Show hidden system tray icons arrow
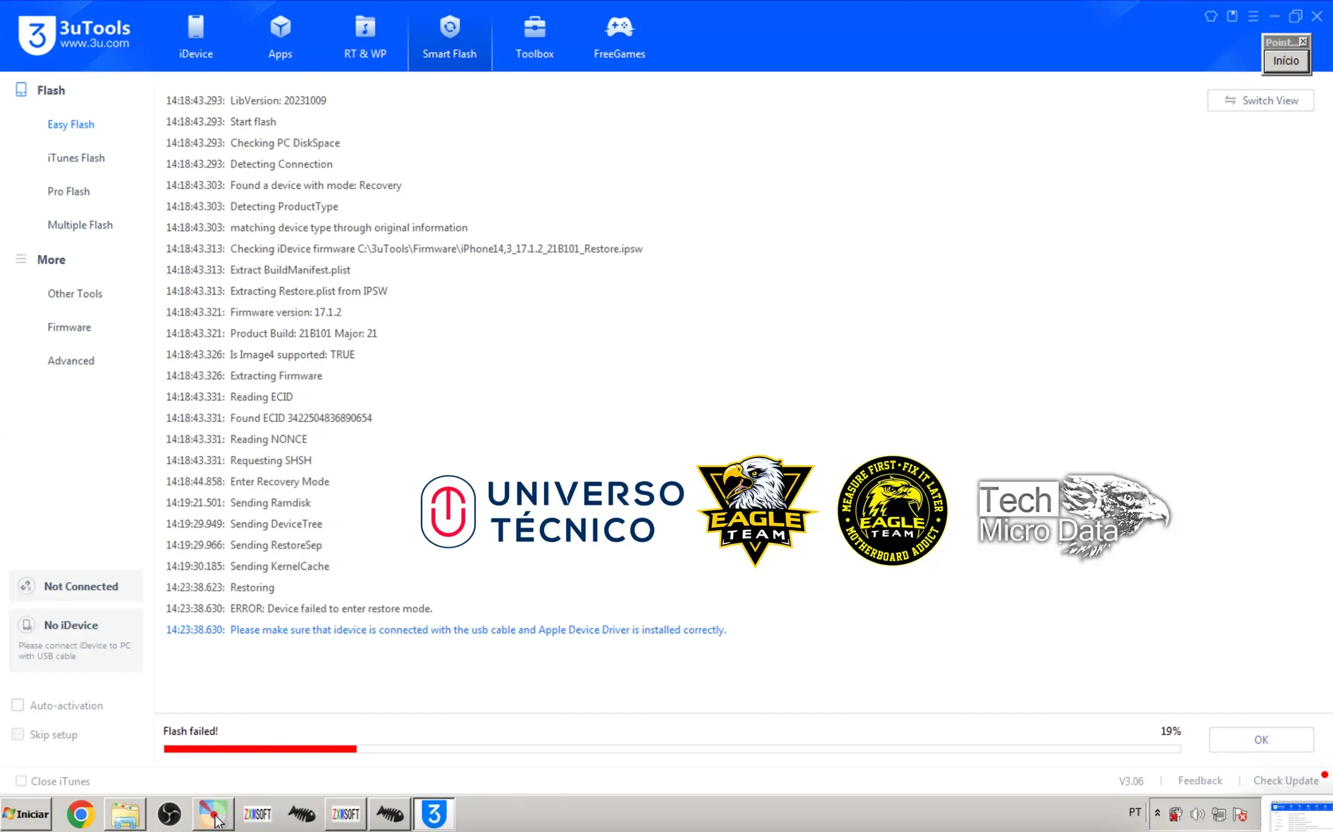Viewport: 1333px width, 832px height. 1158,813
